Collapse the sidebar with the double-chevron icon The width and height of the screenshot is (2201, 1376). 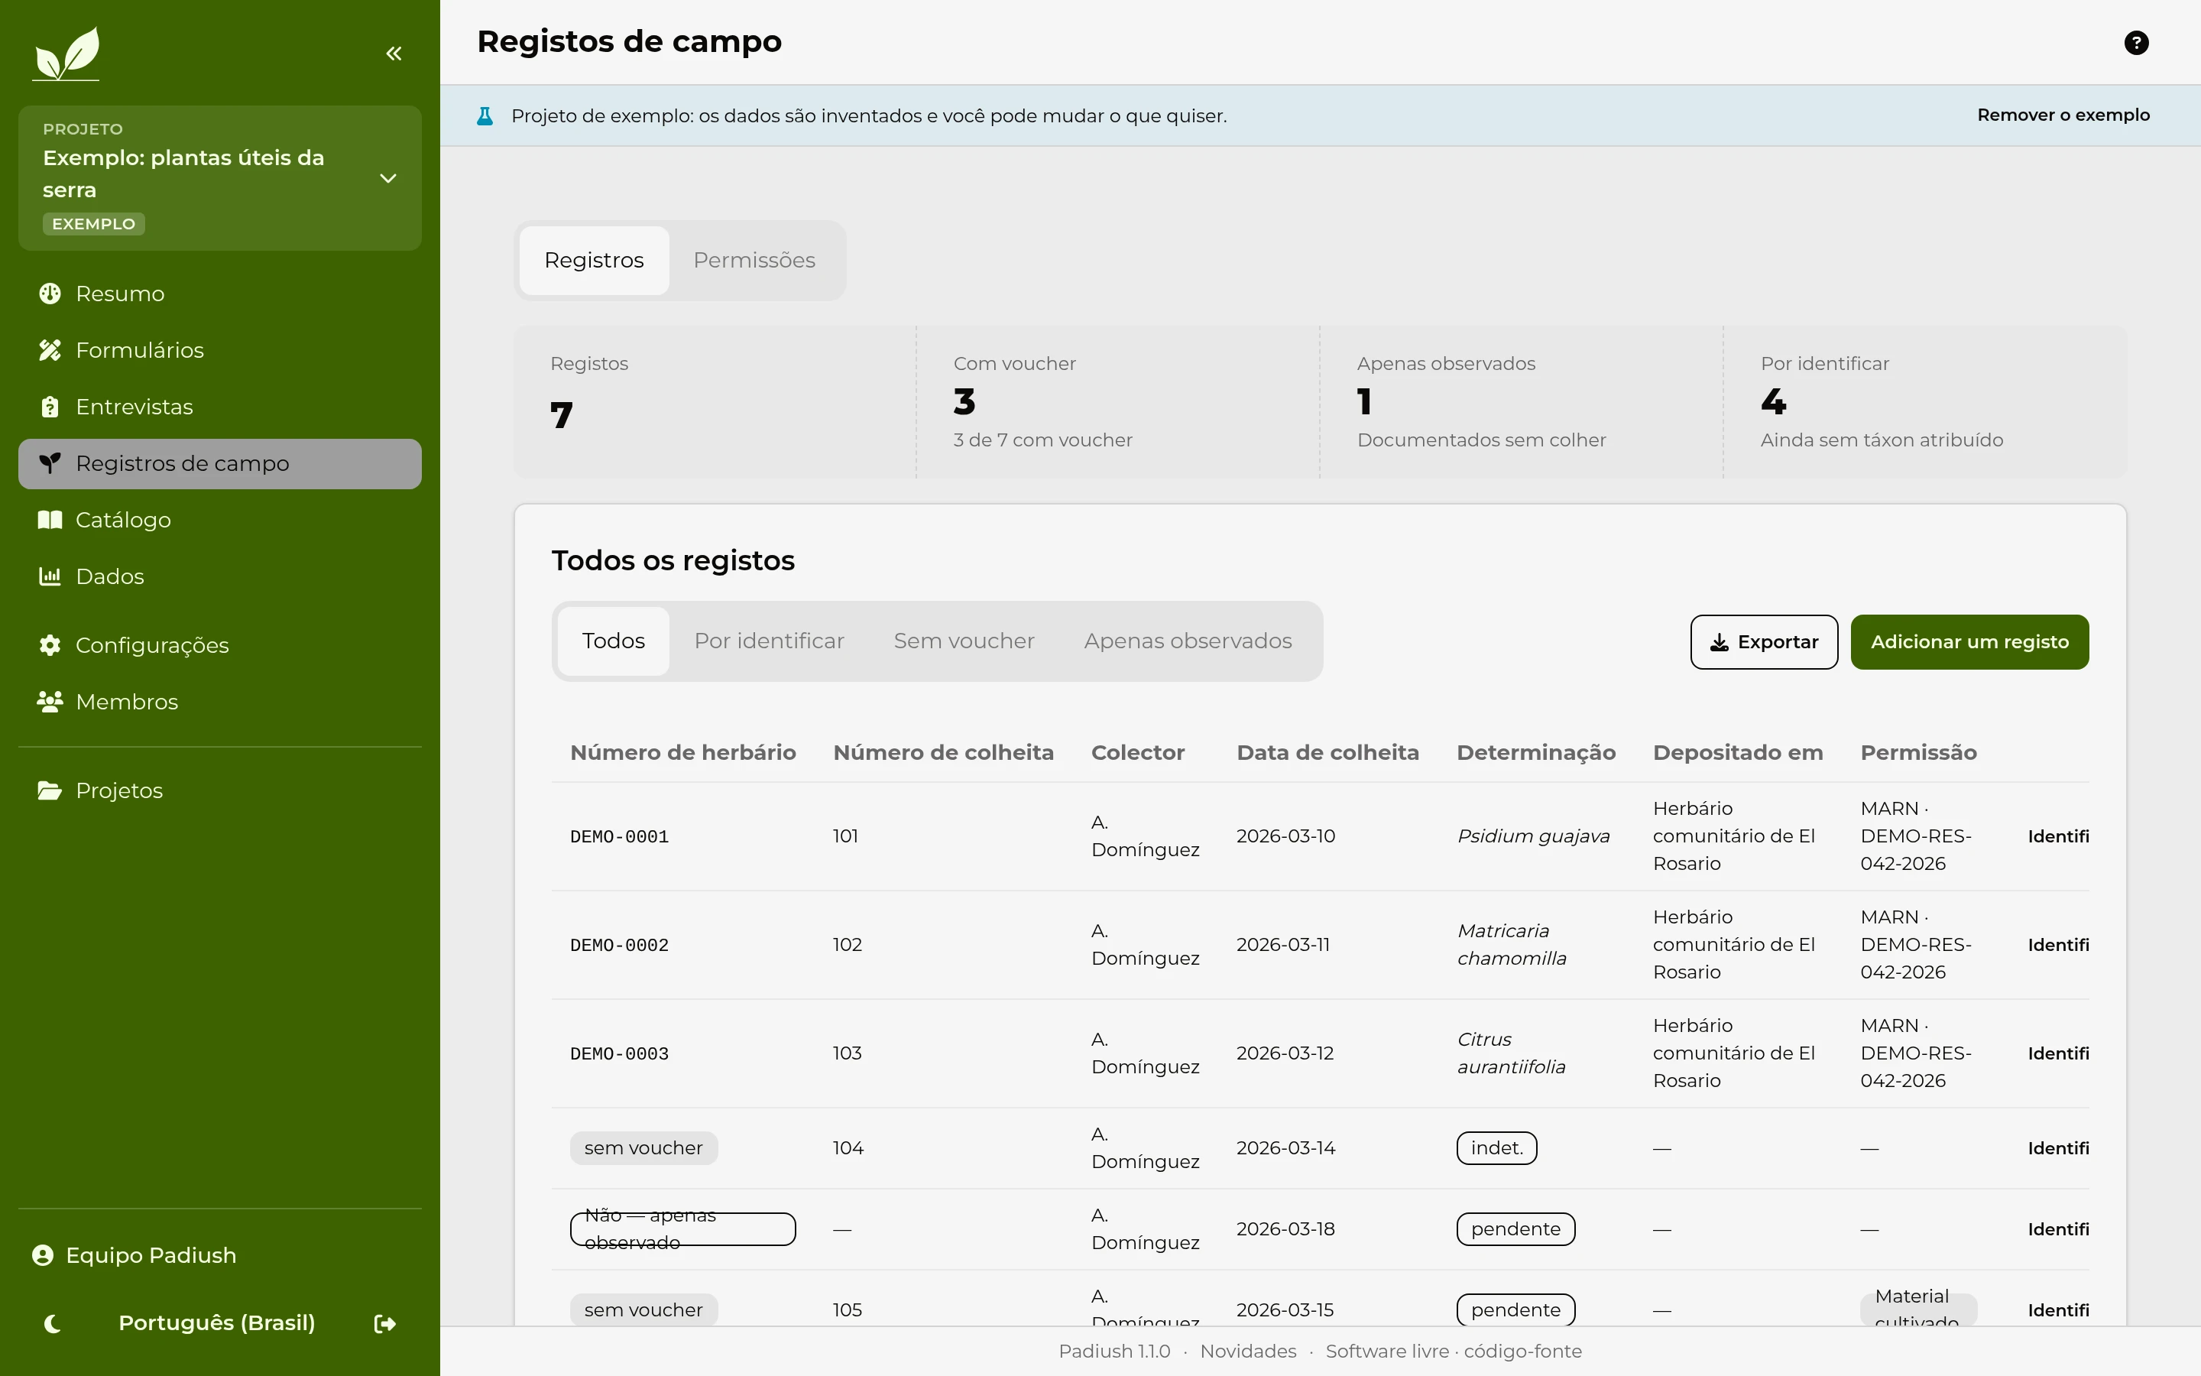click(394, 54)
